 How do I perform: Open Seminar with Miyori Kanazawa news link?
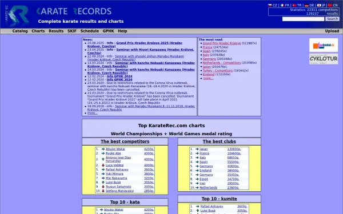point(141,51)
